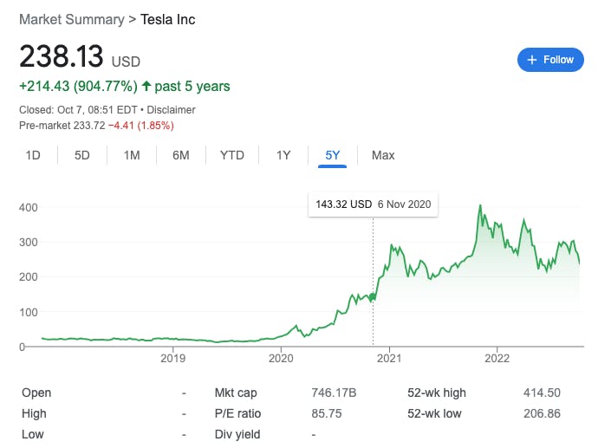Viewport: 611px width, 448px height.
Task: Click the green up arrow icon
Action: pyautogui.click(x=146, y=87)
